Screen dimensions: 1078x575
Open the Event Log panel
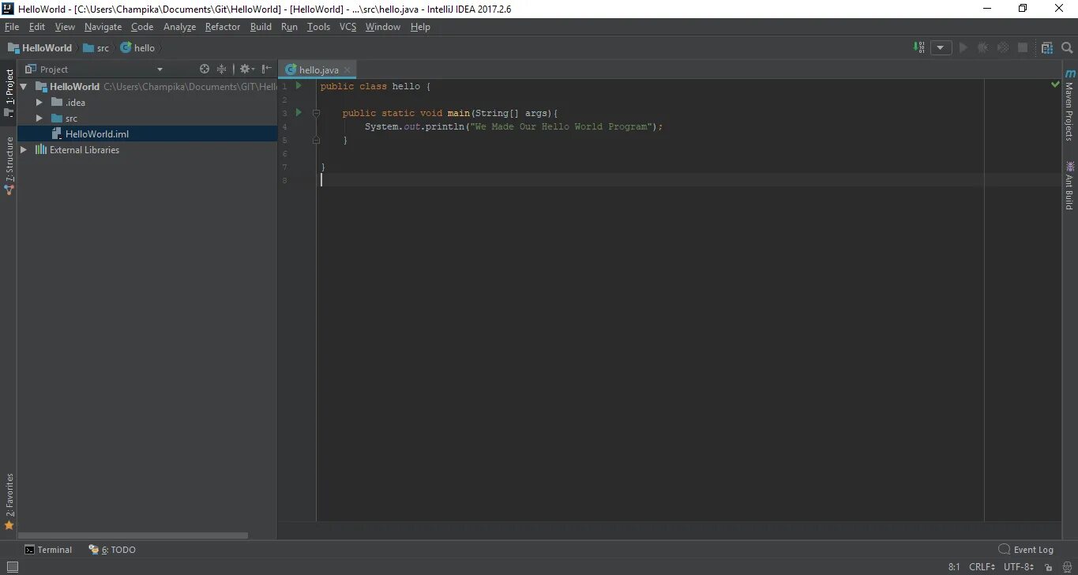pos(1026,550)
